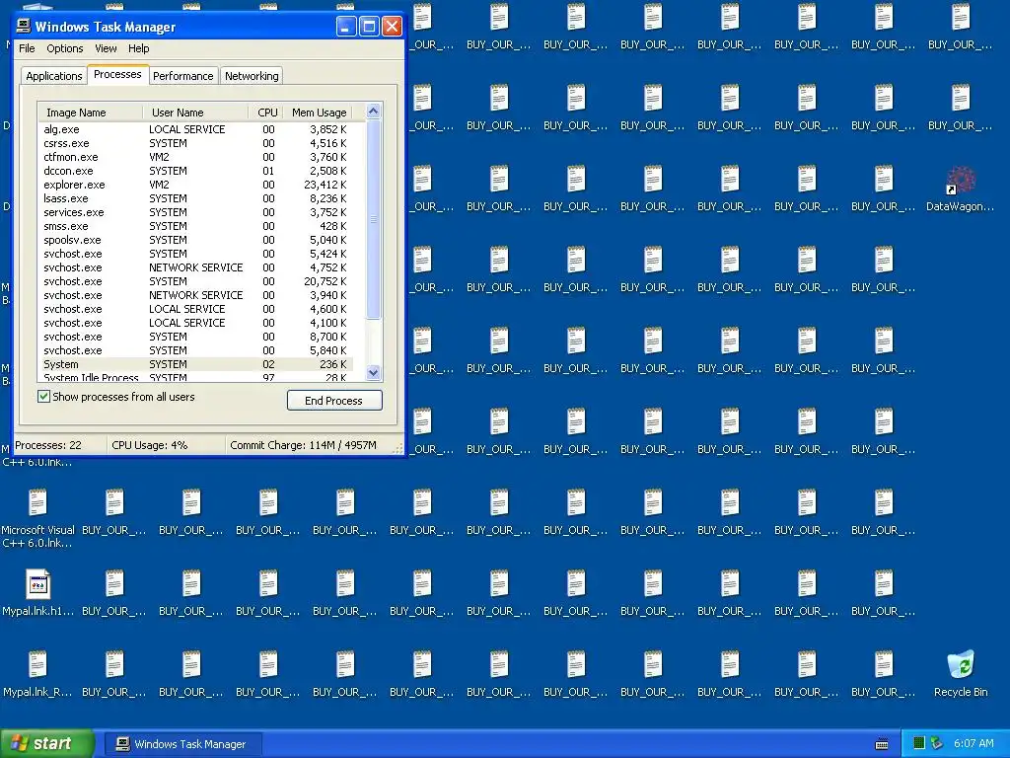This screenshot has width=1010, height=758.
Task: Select the ctfmon.exe process
Action: pyautogui.click(x=196, y=157)
